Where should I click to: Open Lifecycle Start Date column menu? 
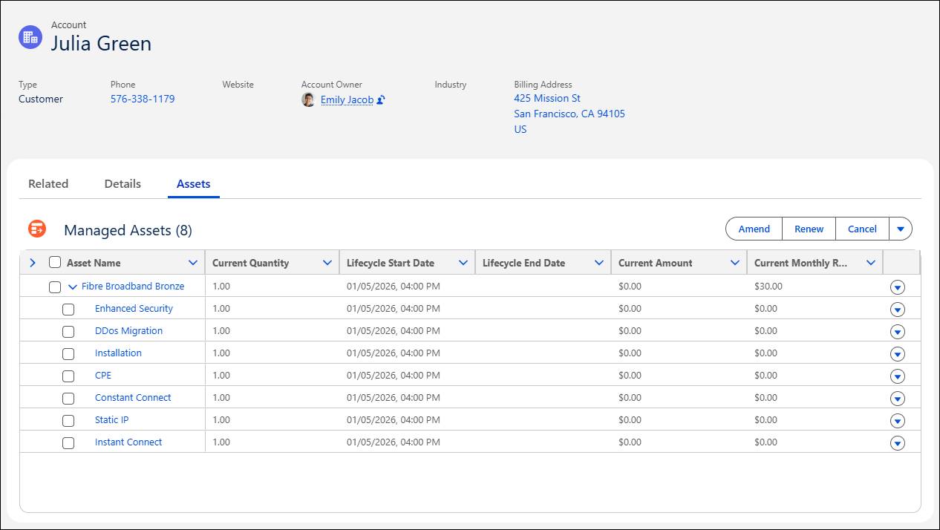click(463, 263)
